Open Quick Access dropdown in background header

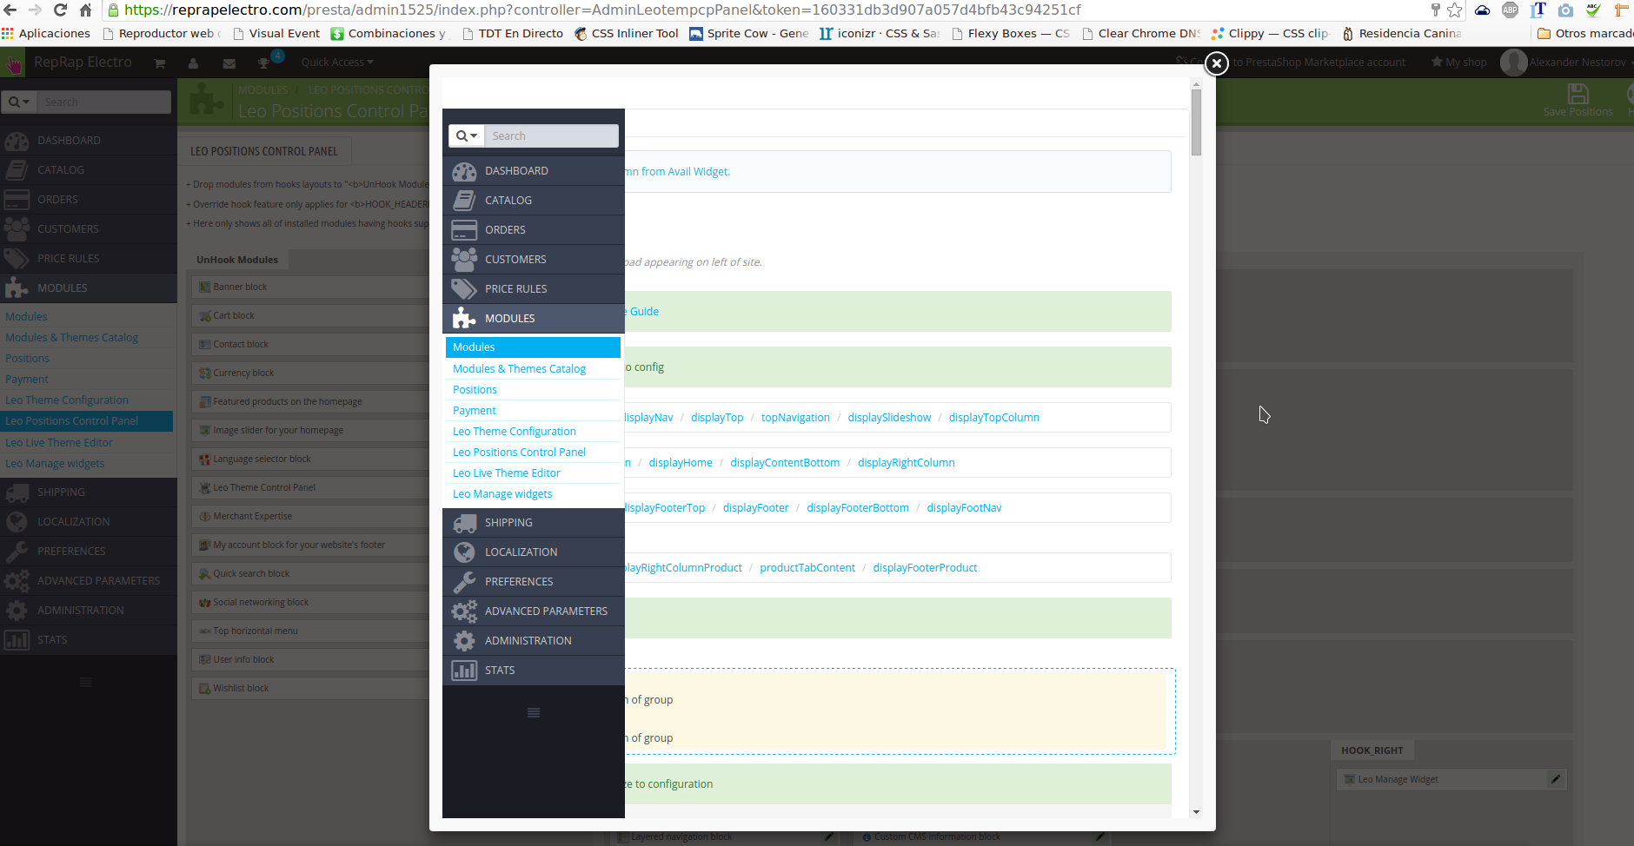(337, 63)
